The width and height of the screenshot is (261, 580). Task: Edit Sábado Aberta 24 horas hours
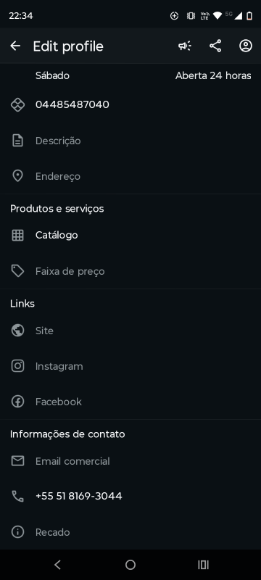tap(130, 75)
